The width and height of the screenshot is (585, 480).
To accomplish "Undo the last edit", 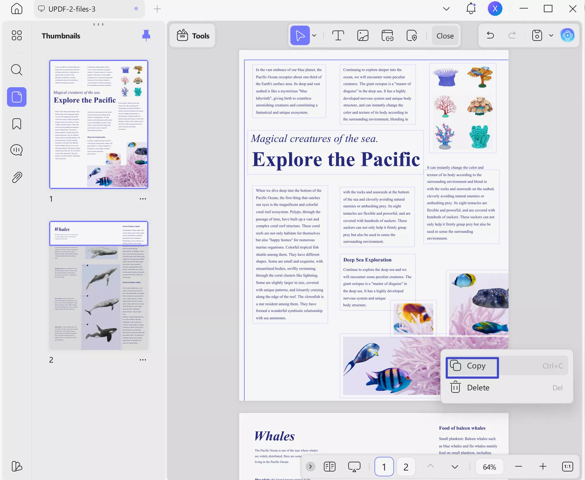I will click(x=490, y=35).
